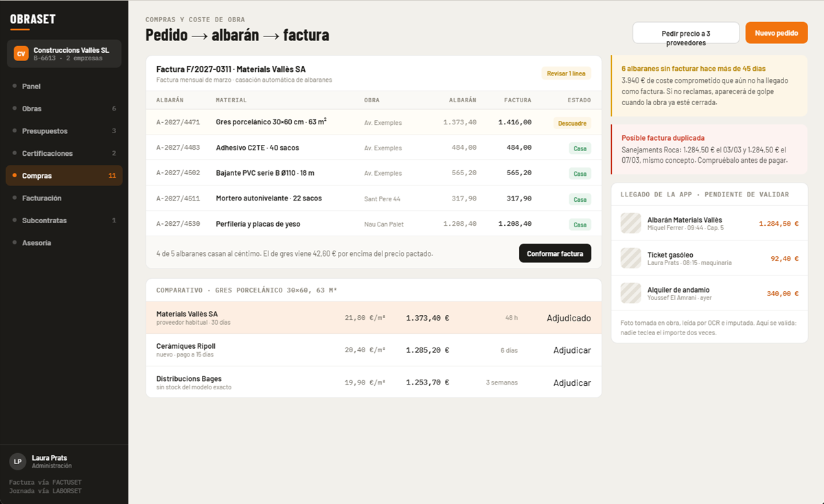Click the 340,00 € scaffold rental amount
The width and height of the screenshot is (824, 504).
pyautogui.click(x=783, y=293)
